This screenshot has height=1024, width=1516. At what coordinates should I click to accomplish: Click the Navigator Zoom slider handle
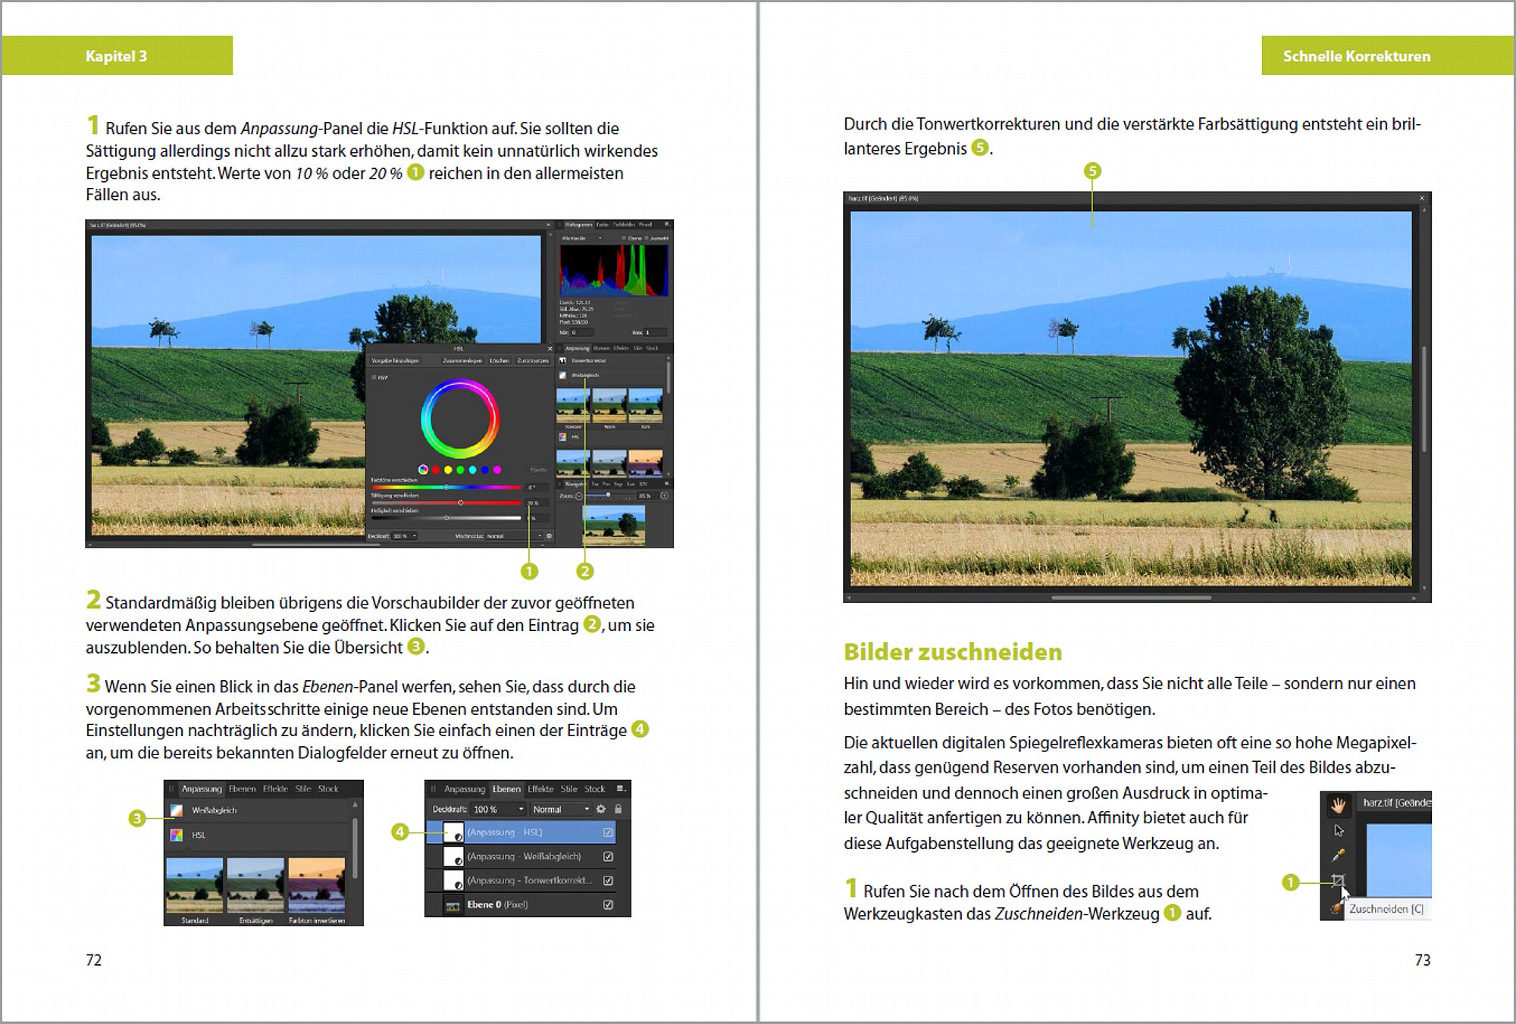point(608,495)
